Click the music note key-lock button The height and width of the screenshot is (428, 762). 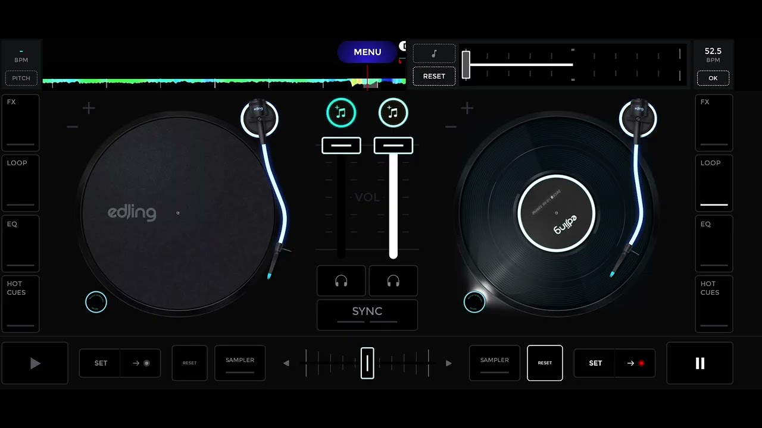[x=434, y=53]
